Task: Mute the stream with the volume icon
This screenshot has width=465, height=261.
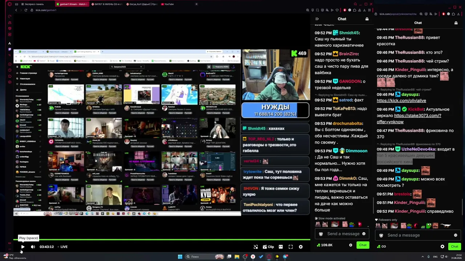Action: pos(33,247)
